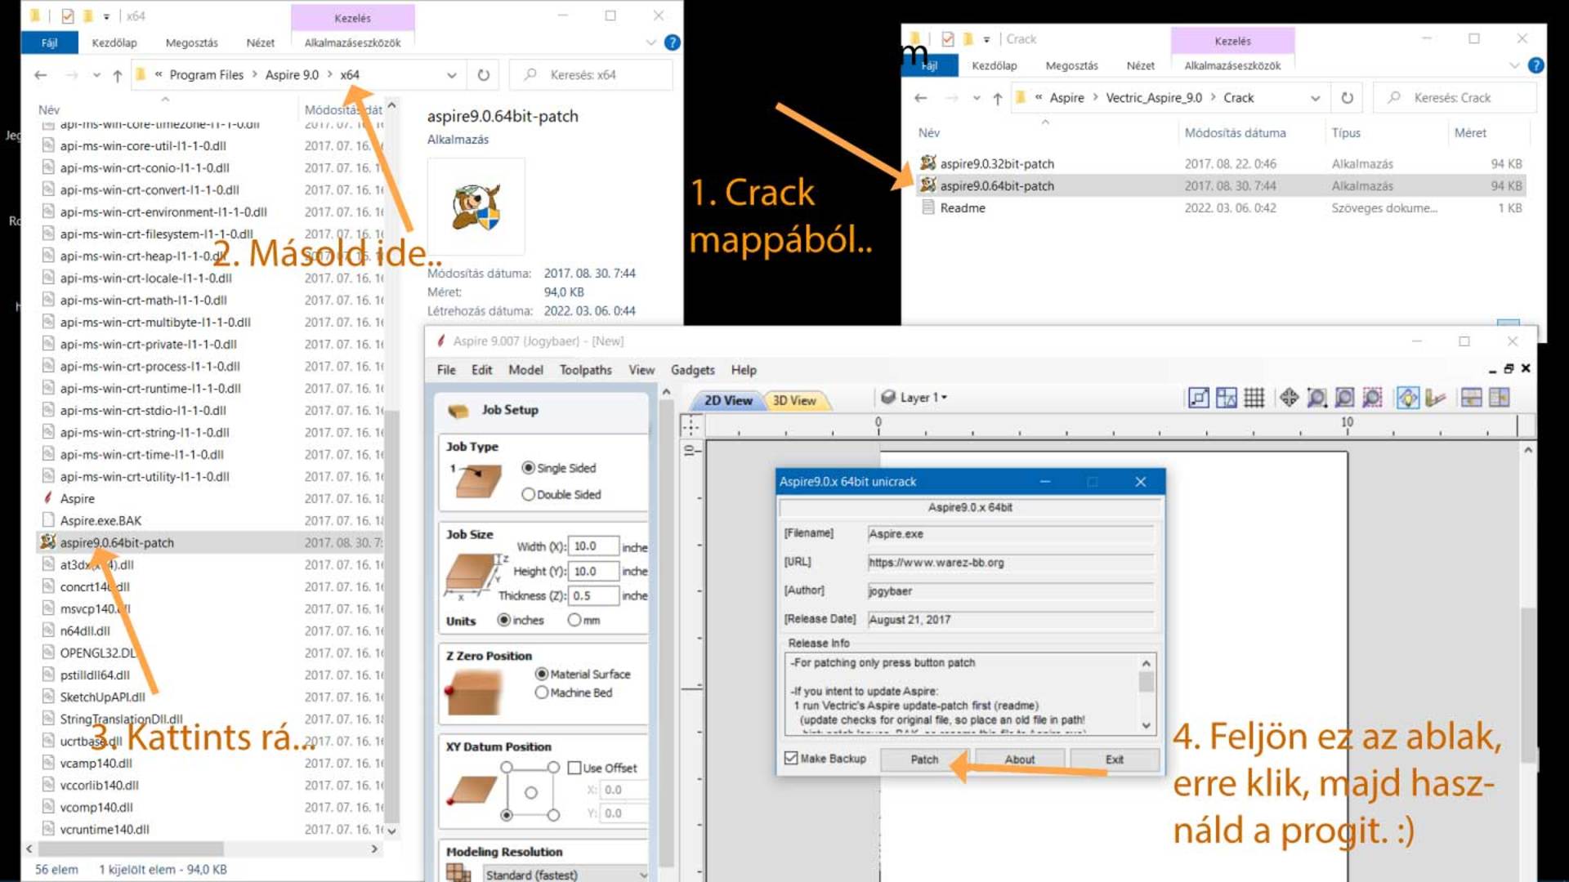The width and height of the screenshot is (1569, 882).
Task: Go up one folder in x64 Explorer window
Action: click(117, 75)
